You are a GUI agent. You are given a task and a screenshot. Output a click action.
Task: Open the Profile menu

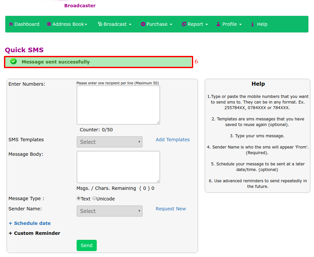tap(229, 24)
